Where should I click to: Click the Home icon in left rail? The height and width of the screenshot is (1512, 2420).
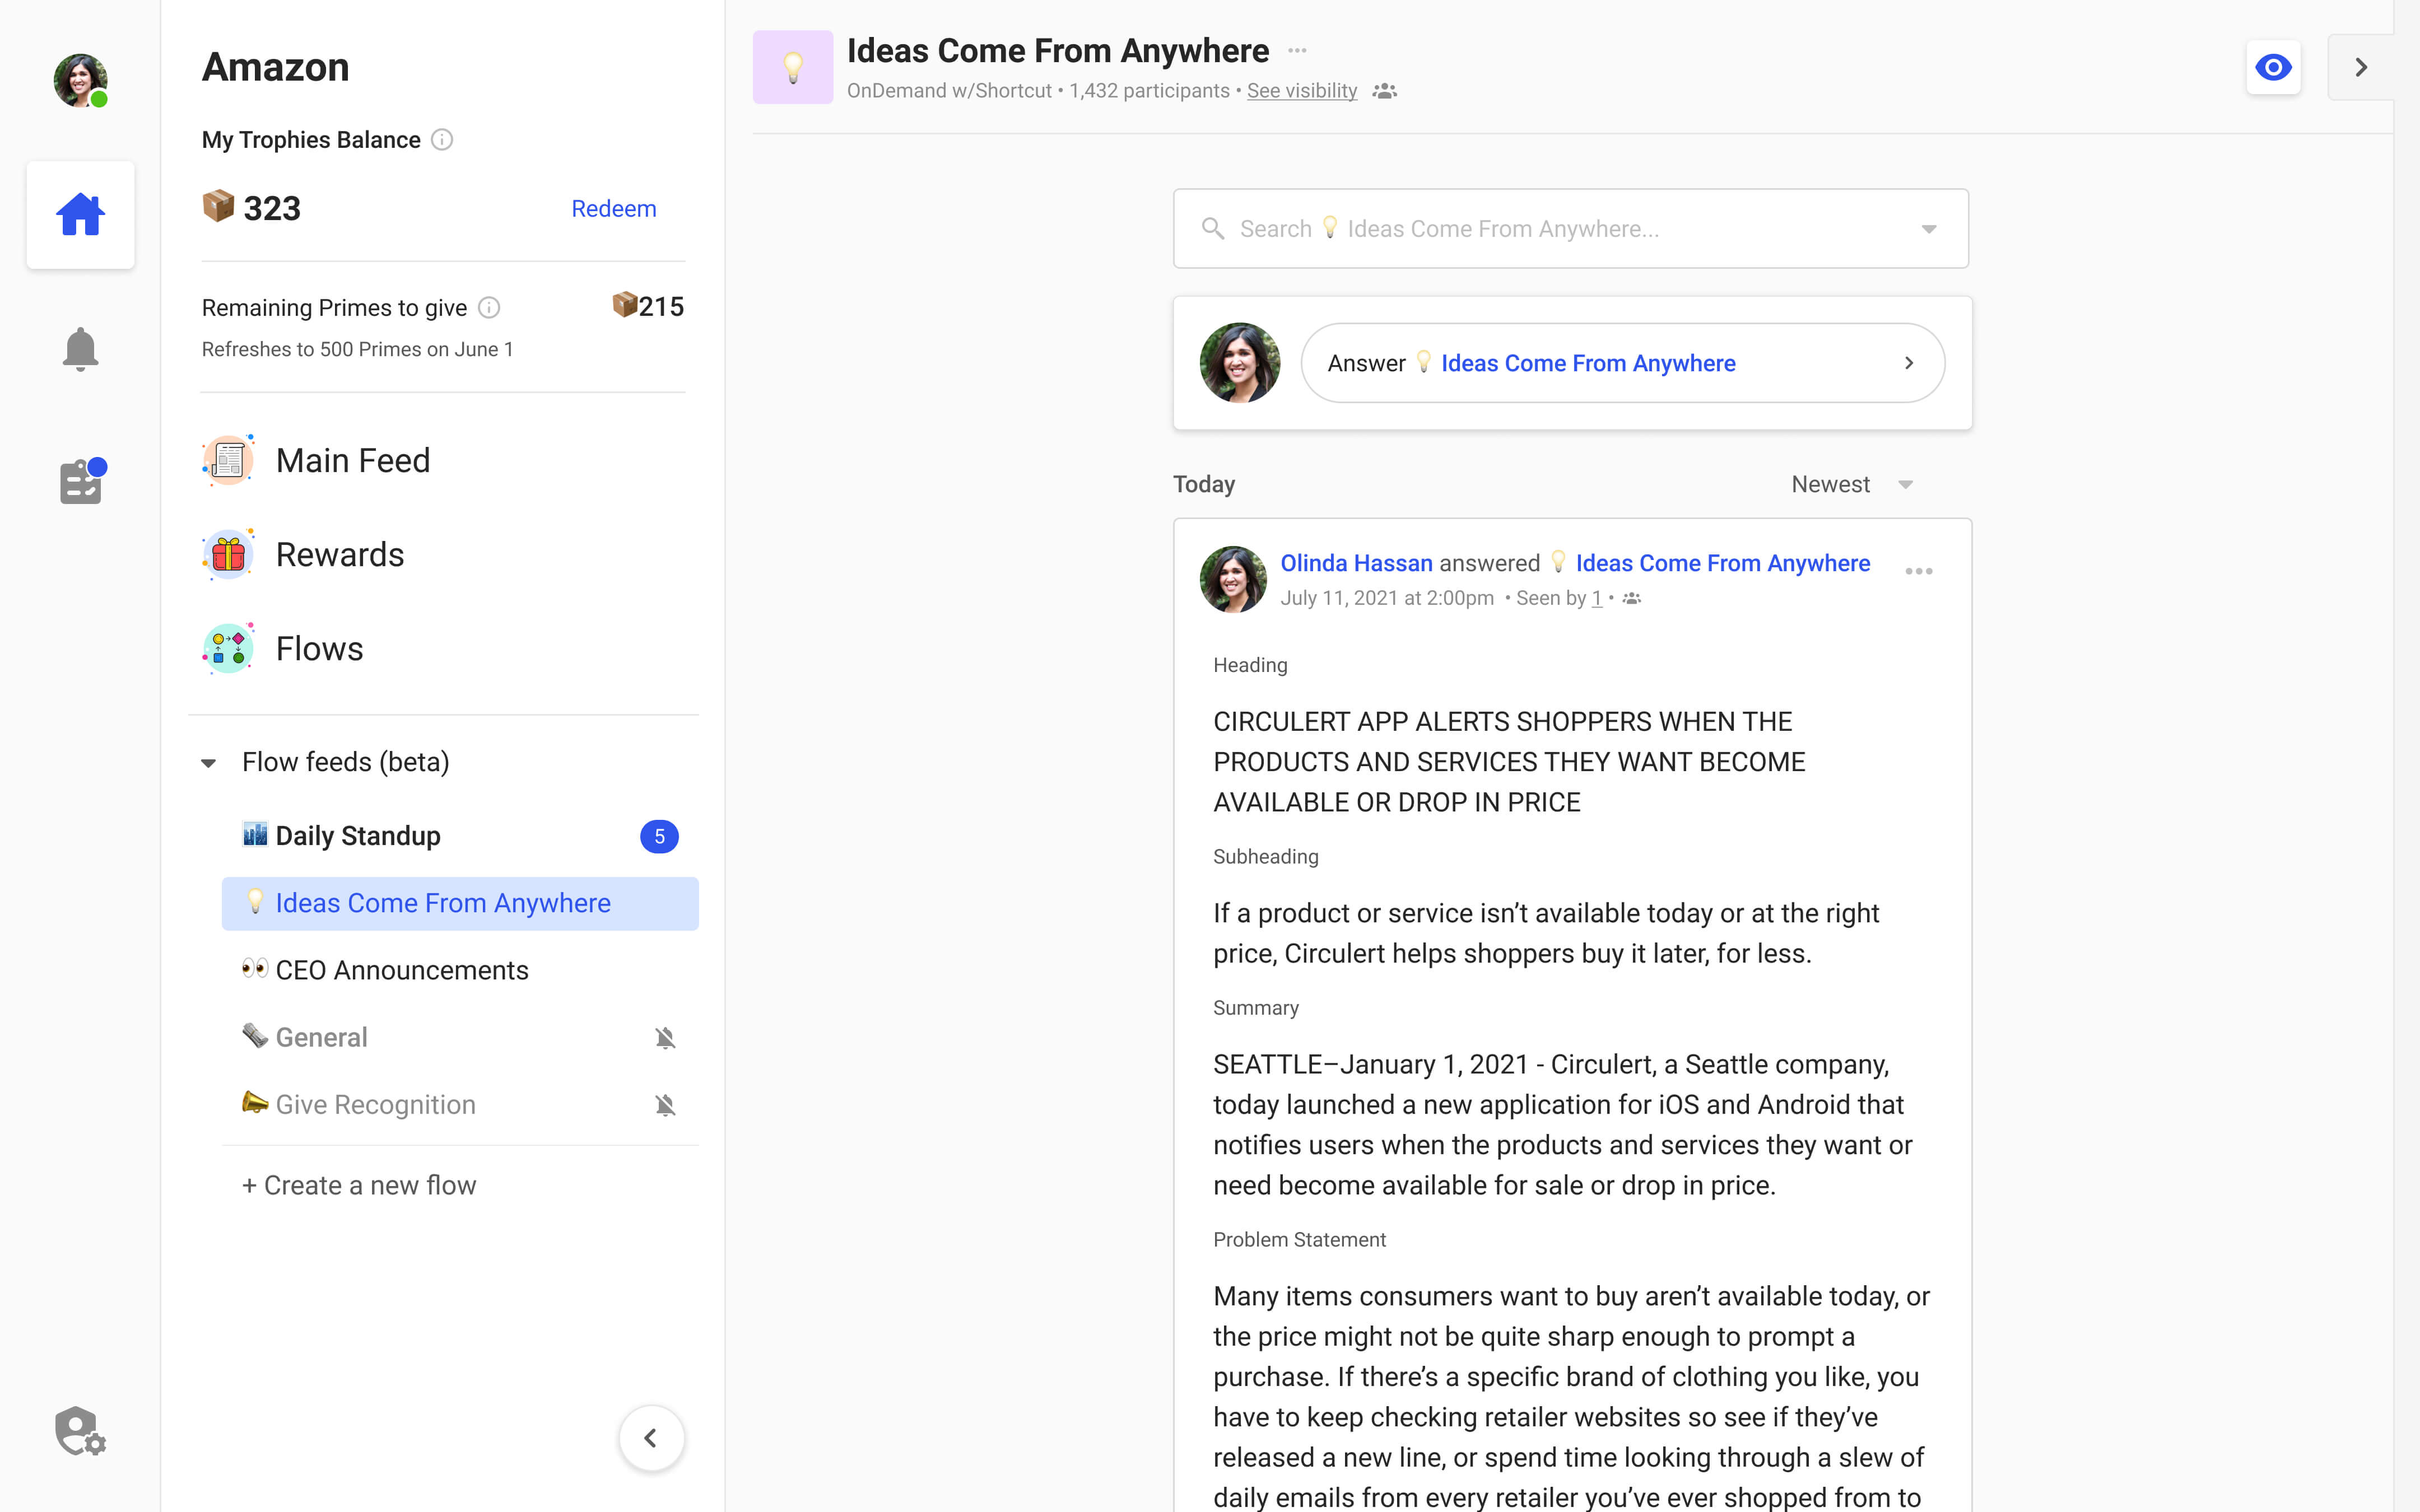[x=80, y=215]
